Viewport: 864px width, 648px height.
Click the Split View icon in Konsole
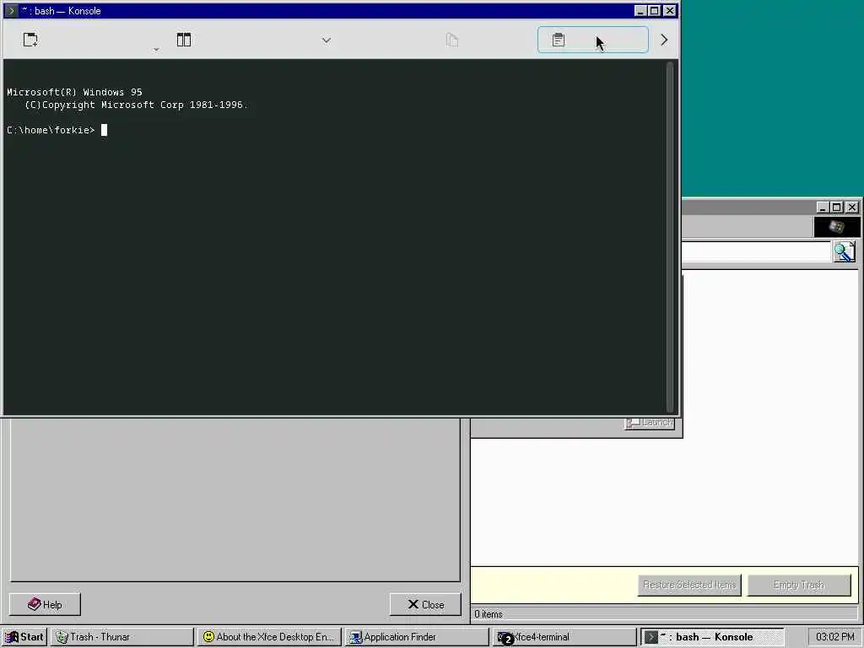pos(183,40)
